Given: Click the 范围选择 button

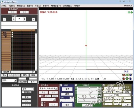Looking at the screenshot, I should point(23,82).
